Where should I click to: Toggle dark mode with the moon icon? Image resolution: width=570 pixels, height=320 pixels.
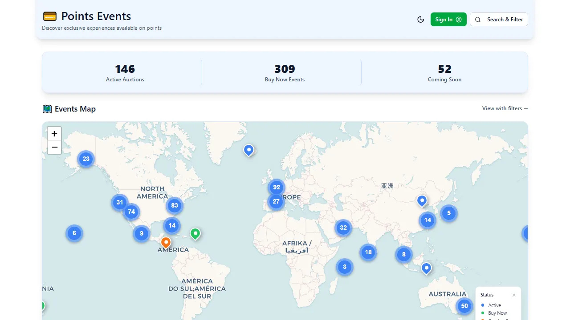420,20
